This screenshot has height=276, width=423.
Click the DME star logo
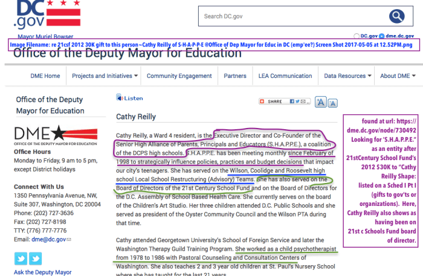[47, 135]
